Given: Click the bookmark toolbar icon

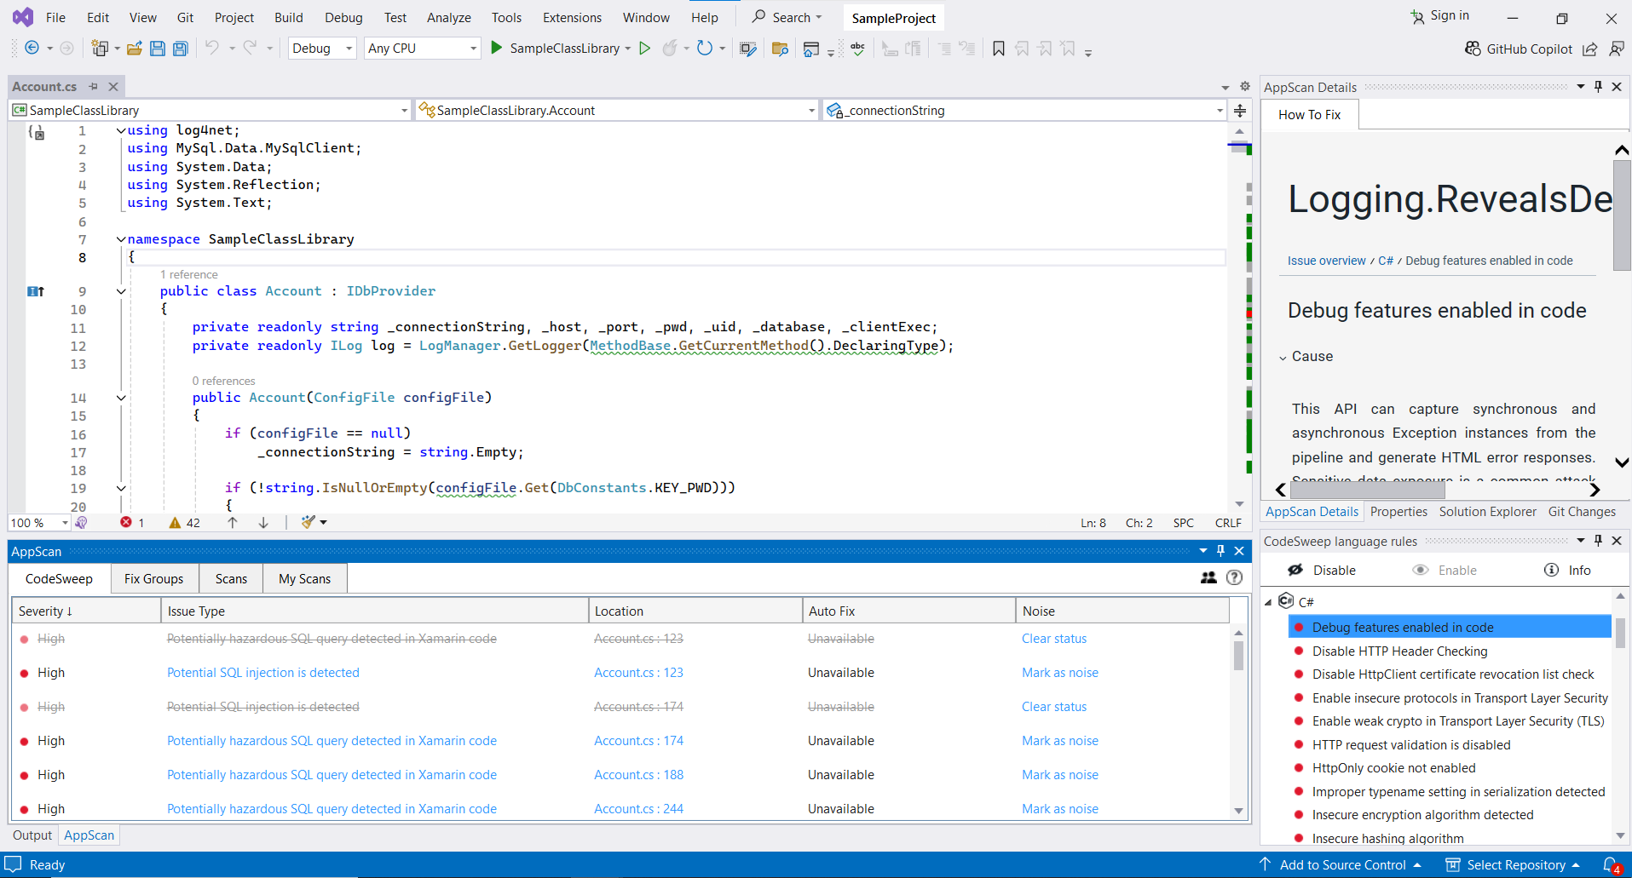Looking at the screenshot, I should tap(999, 49).
